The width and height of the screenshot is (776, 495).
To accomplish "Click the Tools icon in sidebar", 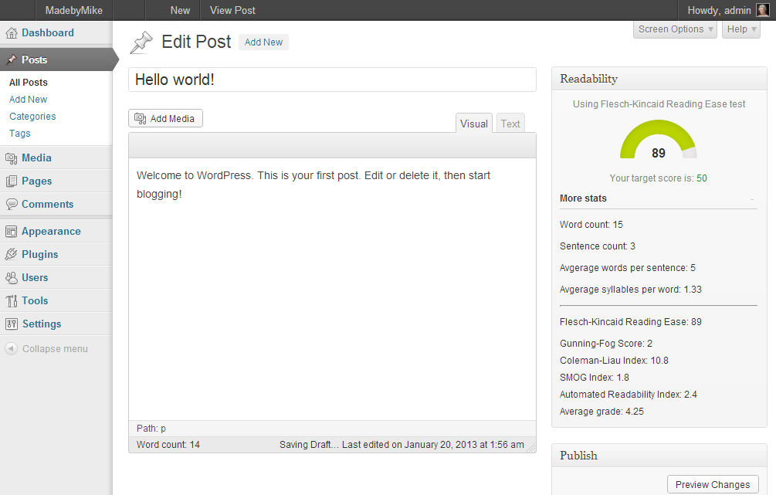I will coord(11,301).
